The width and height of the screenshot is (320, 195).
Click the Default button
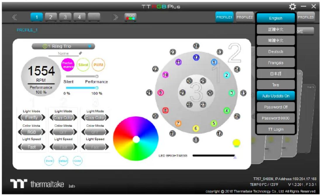(63, 161)
